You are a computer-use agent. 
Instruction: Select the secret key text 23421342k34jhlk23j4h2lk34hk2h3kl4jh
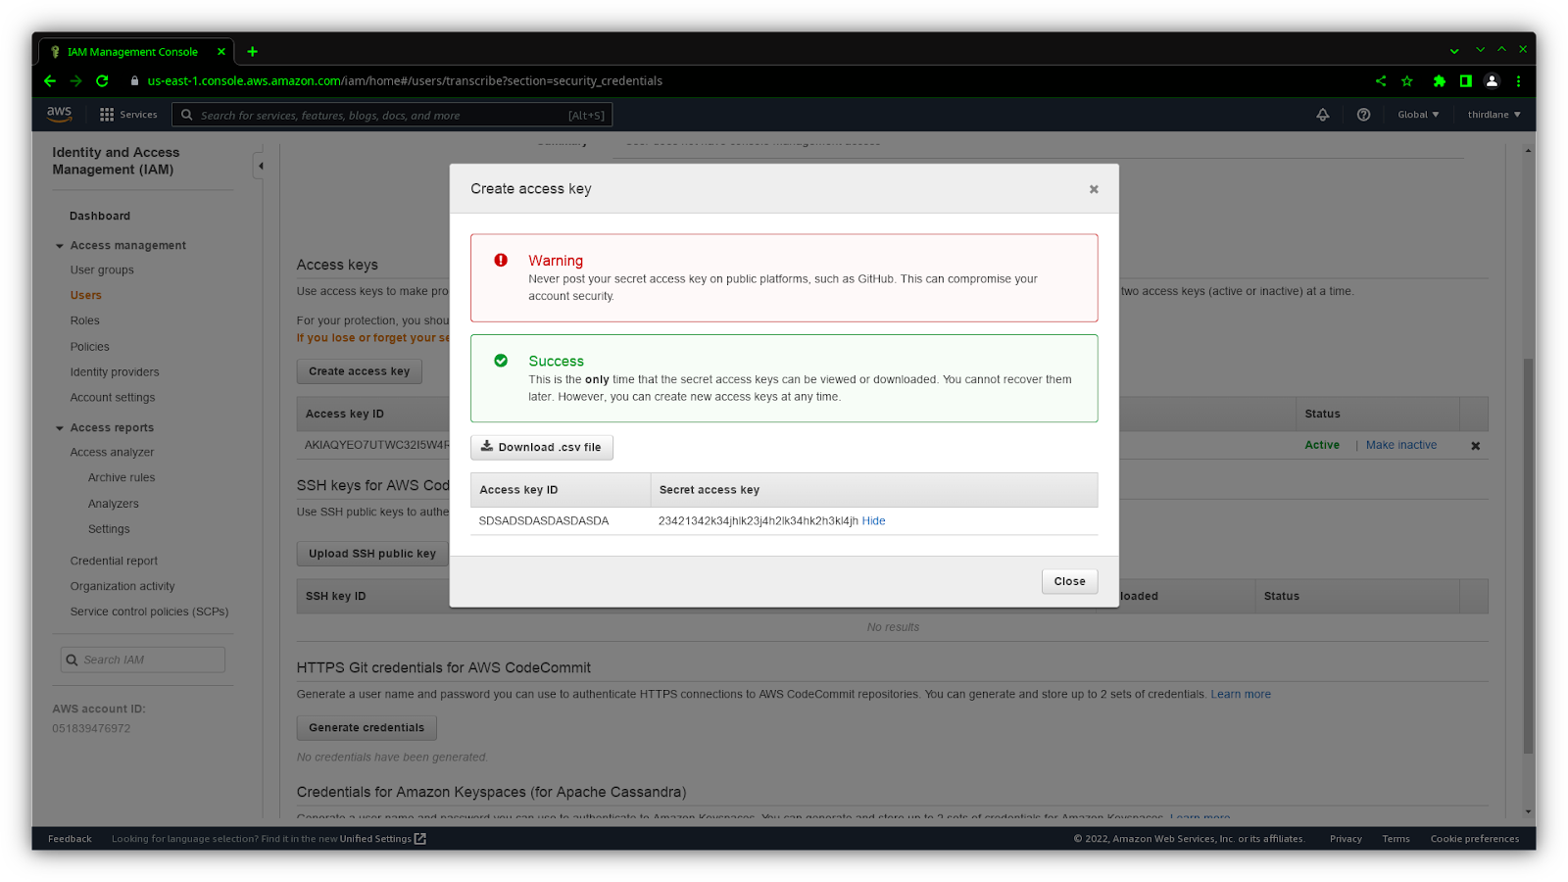pos(759,521)
